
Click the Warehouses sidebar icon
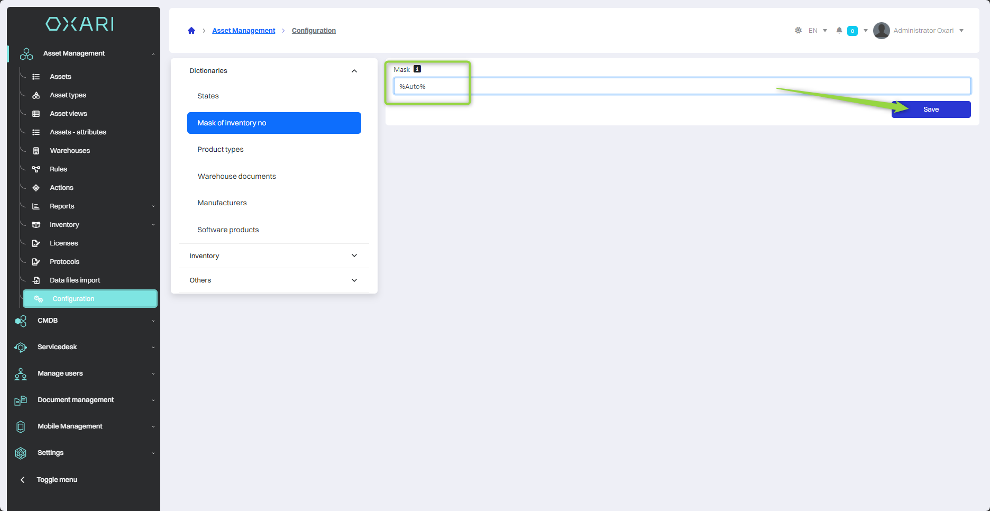coord(36,151)
